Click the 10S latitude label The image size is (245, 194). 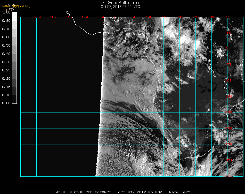point(229,81)
